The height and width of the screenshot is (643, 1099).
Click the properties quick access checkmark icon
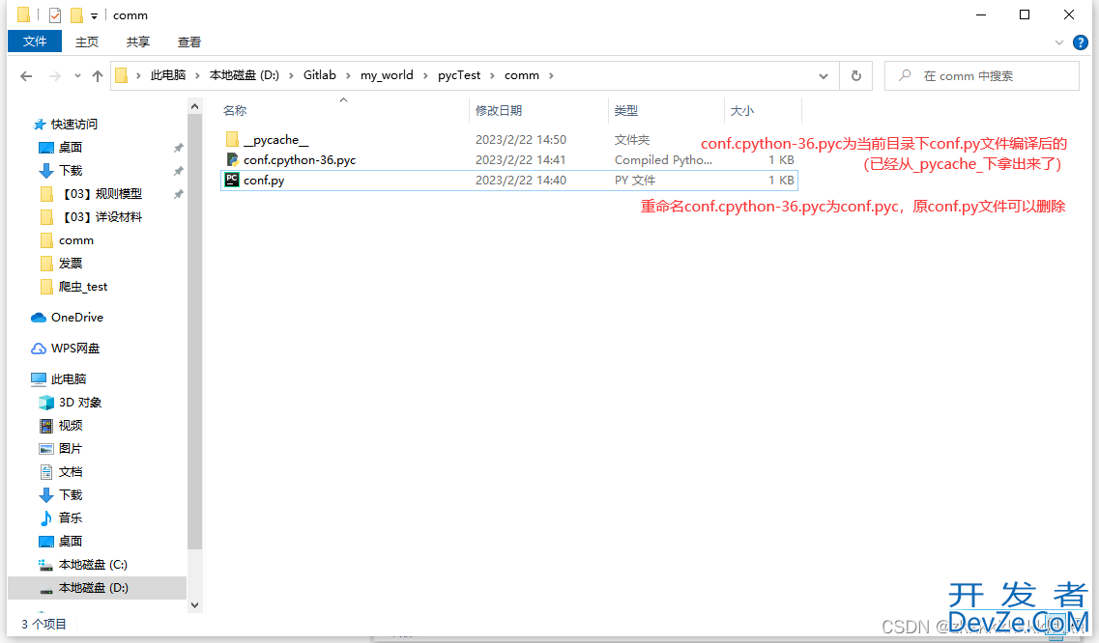[x=55, y=14]
